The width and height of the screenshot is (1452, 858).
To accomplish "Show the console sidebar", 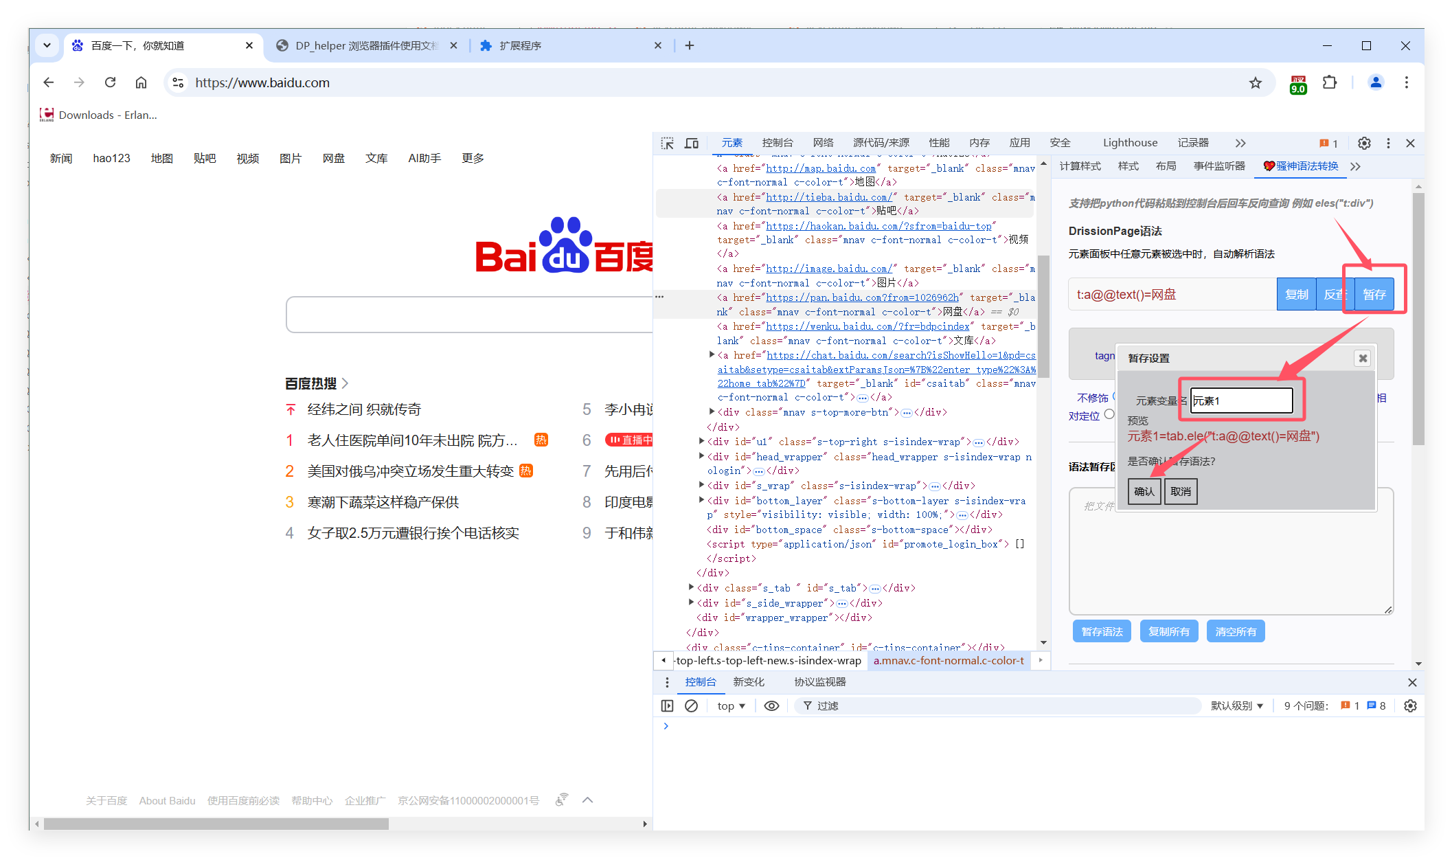I will click(x=667, y=705).
